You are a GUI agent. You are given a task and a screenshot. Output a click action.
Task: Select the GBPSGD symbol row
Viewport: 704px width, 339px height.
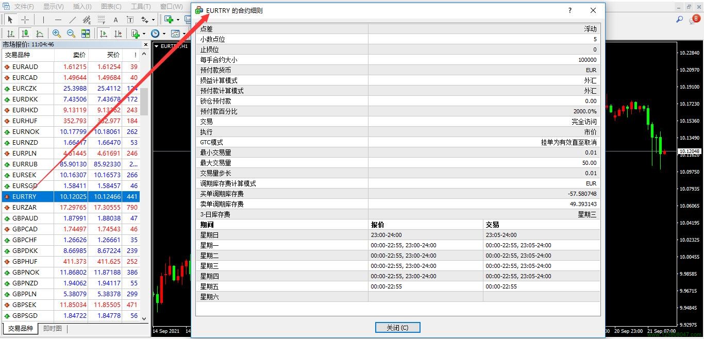[71, 315]
